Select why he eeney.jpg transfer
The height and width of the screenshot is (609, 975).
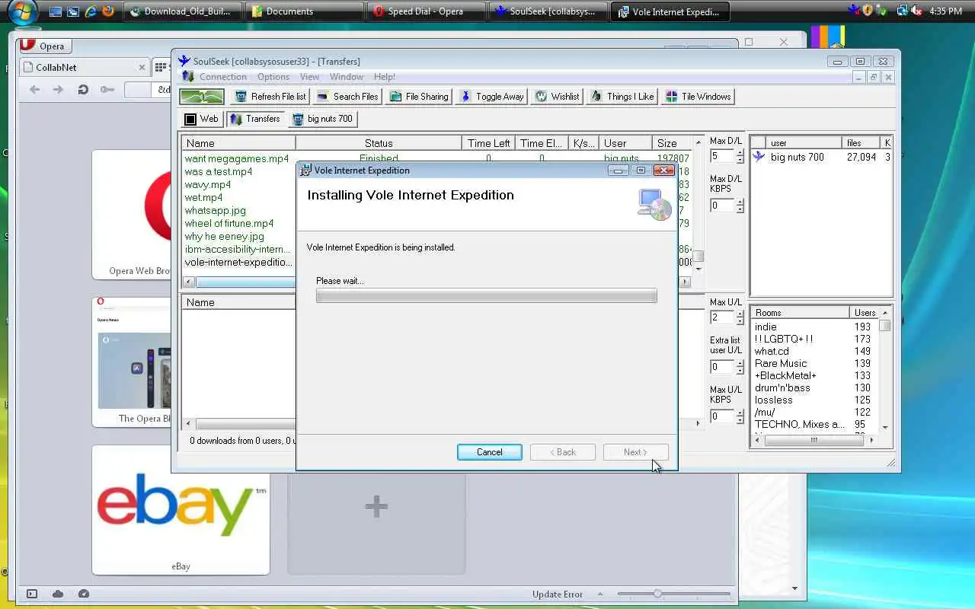click(x=224, y=237)
